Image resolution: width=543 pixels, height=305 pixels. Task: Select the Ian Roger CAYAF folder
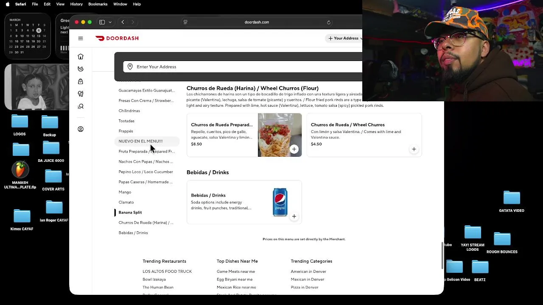pos(54,211)
